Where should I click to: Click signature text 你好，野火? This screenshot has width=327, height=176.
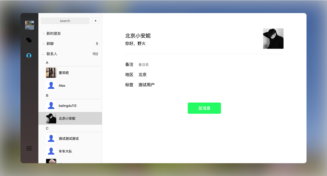pos(135,44)
